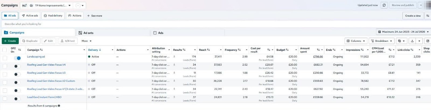Enable the Lead Gen Instant Form ABO campaign
The width and height of the screenshot is (431, 110).
click(17, 99)
